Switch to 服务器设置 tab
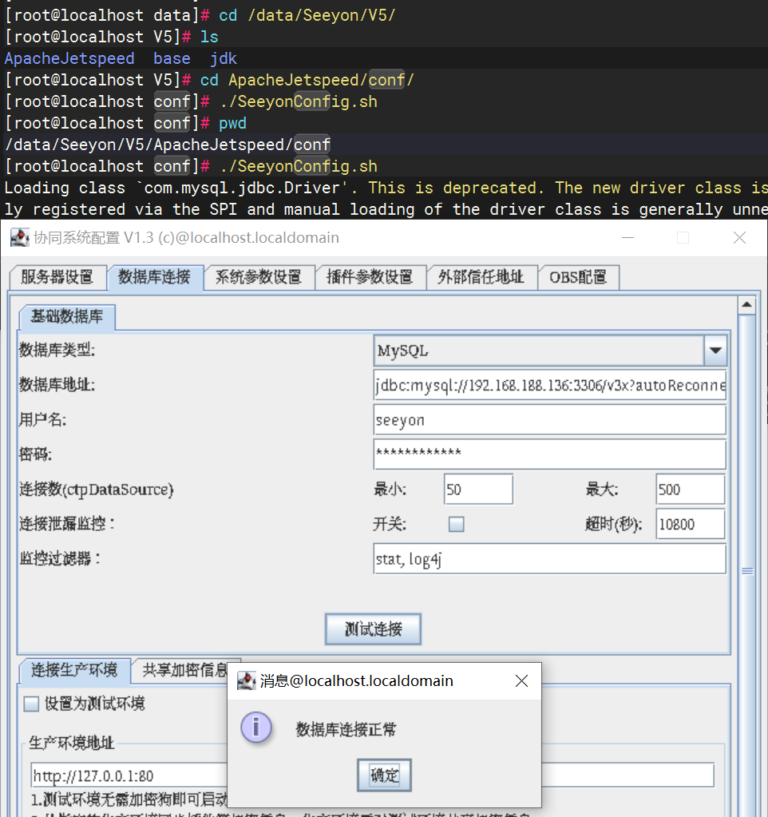Screen dimensions: 768x817 point(57,276)
